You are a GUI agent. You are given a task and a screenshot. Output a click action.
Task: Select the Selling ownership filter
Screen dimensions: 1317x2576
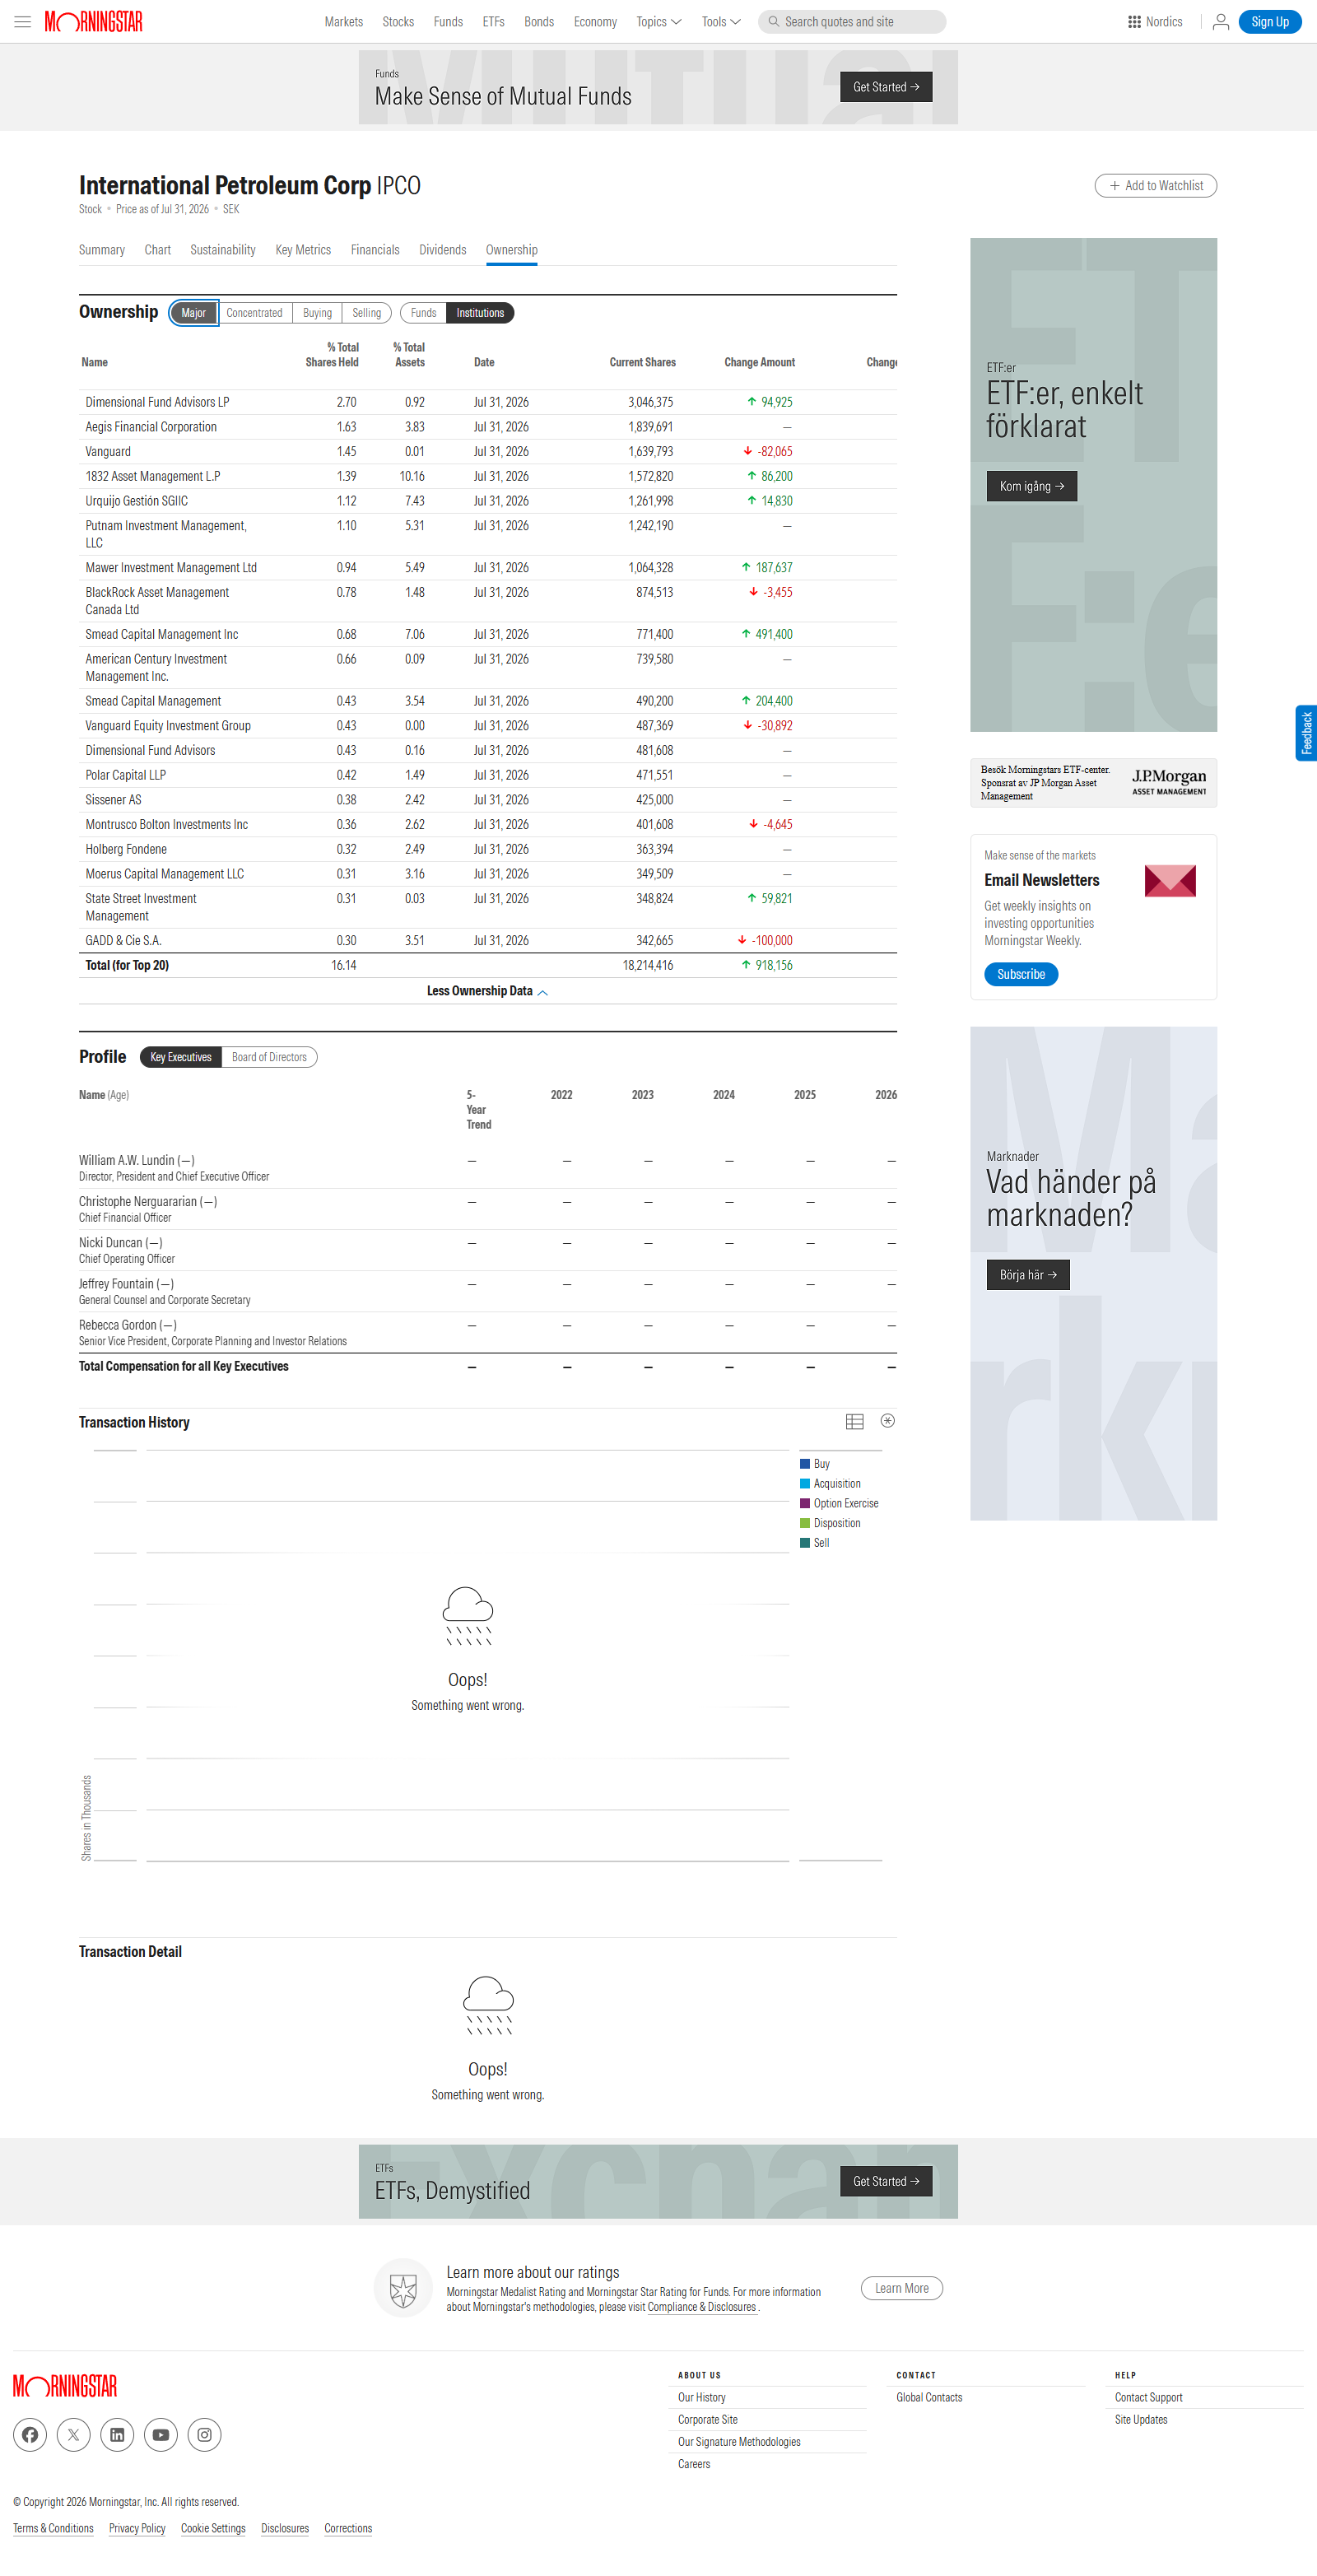click(x=366, y=313)
